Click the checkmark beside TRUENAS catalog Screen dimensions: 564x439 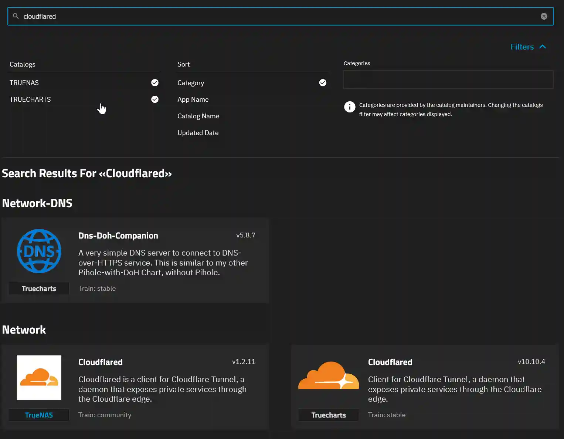click(x=155, y=82)
